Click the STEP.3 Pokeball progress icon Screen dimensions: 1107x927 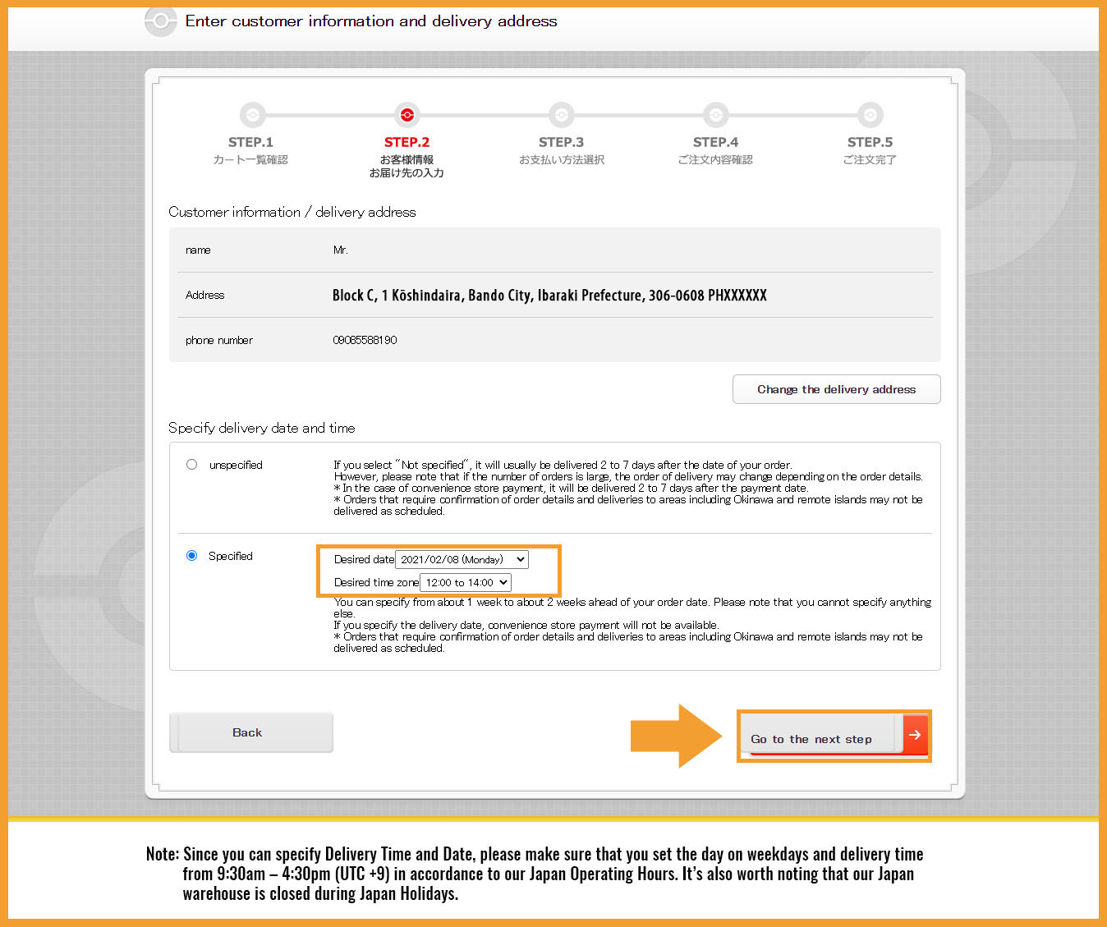click(x=561, y=115)
